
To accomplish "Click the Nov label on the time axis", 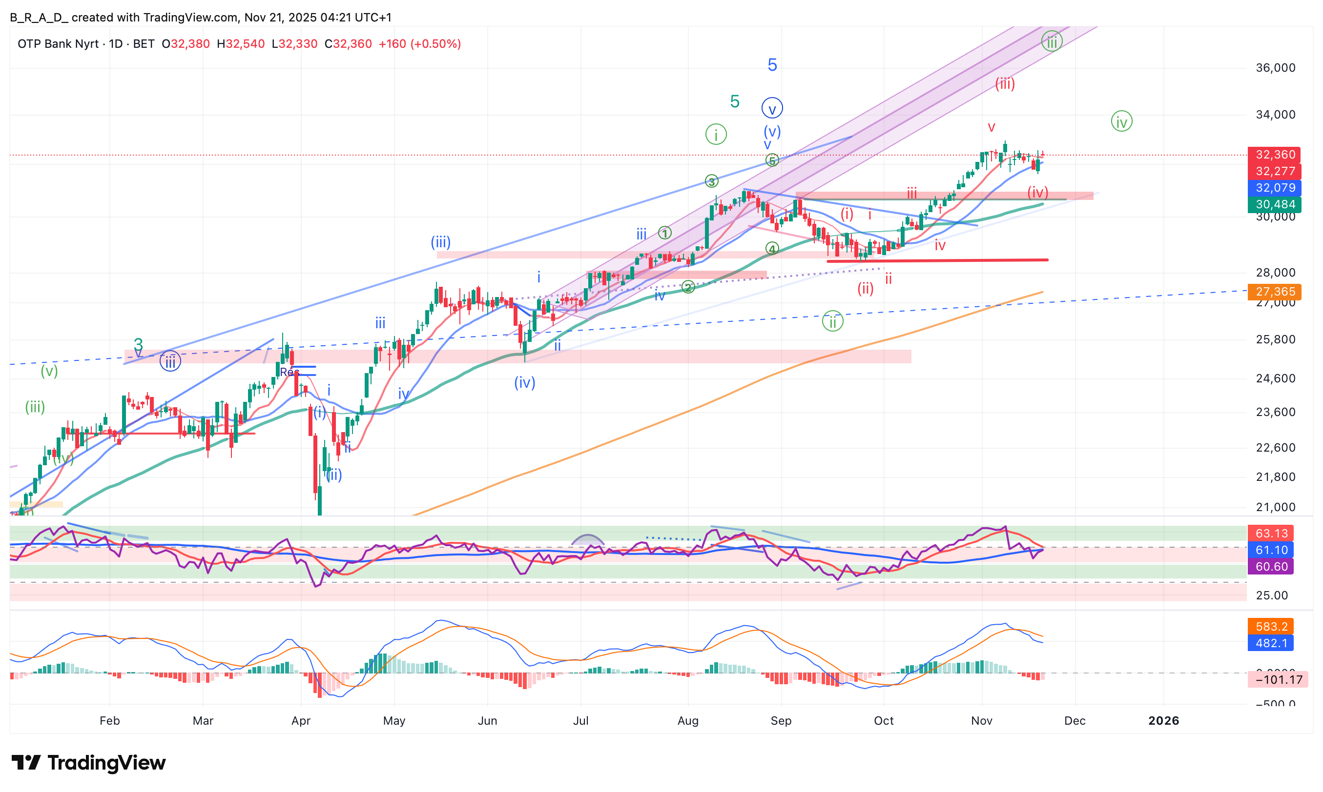I will click(x=981, y=721).
